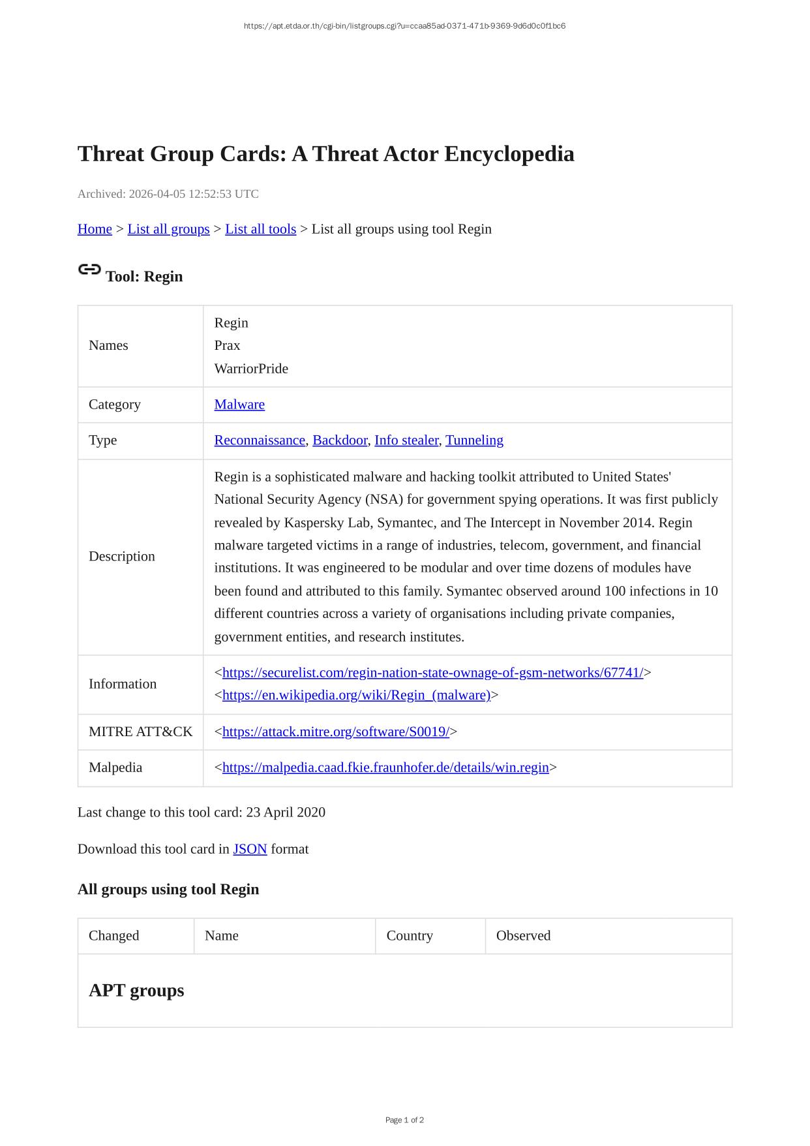The image size is (810, 1146).
Task: Open the Malpedia win.regin link
Action: tap(385, 767)
